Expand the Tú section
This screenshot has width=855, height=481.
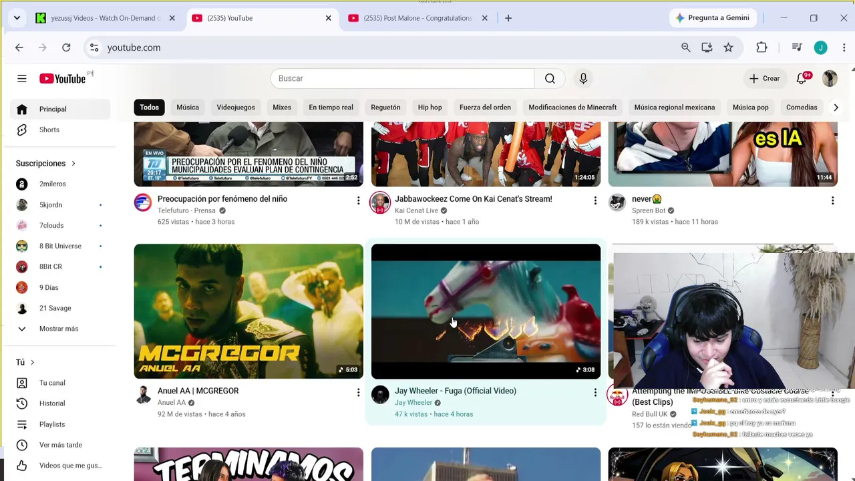(x=25, y=362)
